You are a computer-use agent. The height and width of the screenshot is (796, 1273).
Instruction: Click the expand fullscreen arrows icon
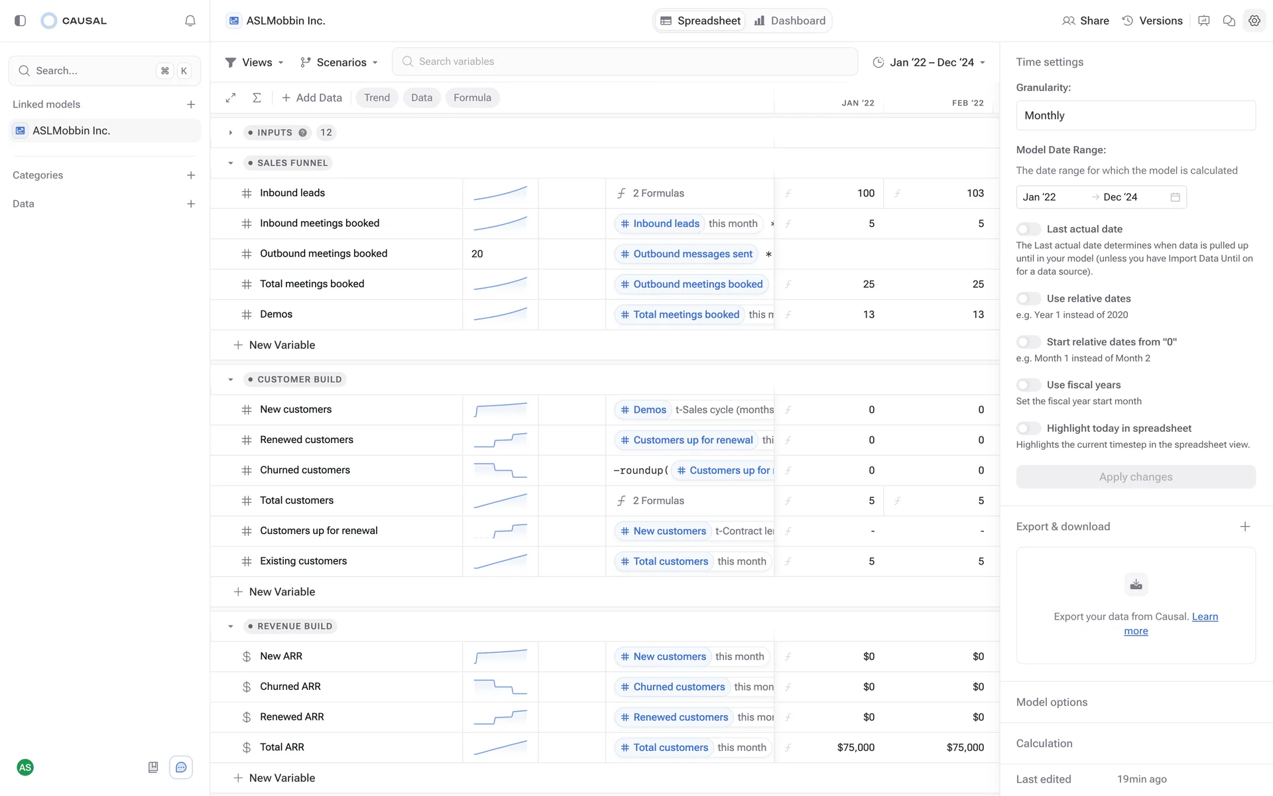coord(231,98)
